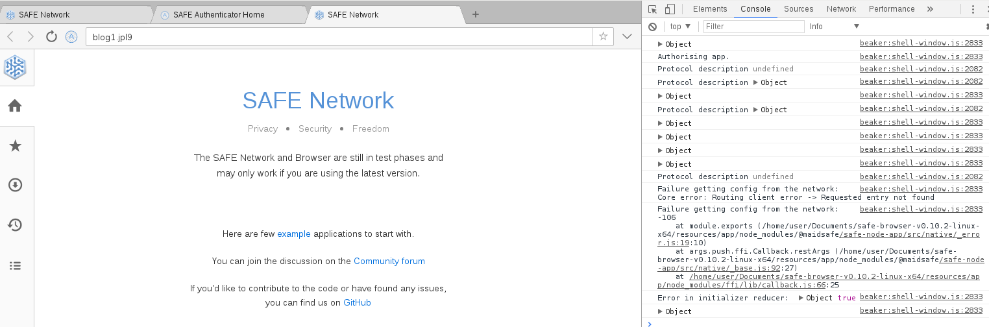Open source link on 'Error in initializer reducer' row

click(x=921, y=297)
